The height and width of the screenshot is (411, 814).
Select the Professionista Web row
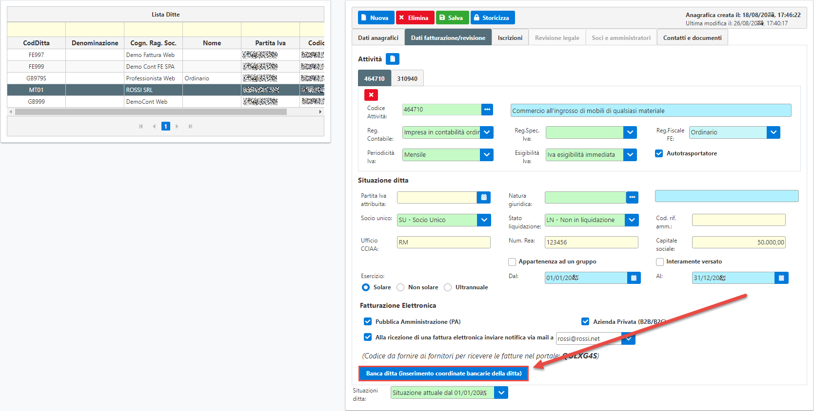tap(166, 78)
